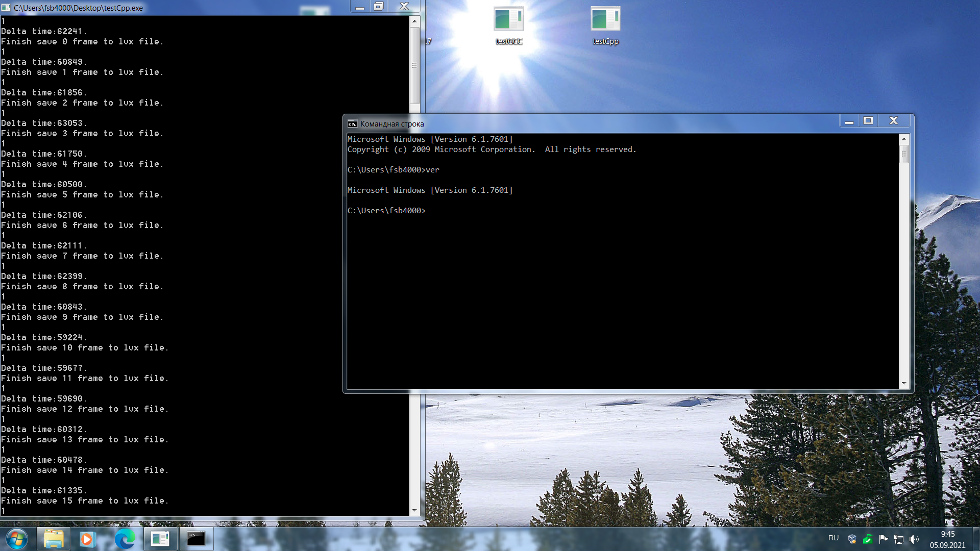Click the VirtualBox tray icon
980x551 pixels.
click(852, 539)
